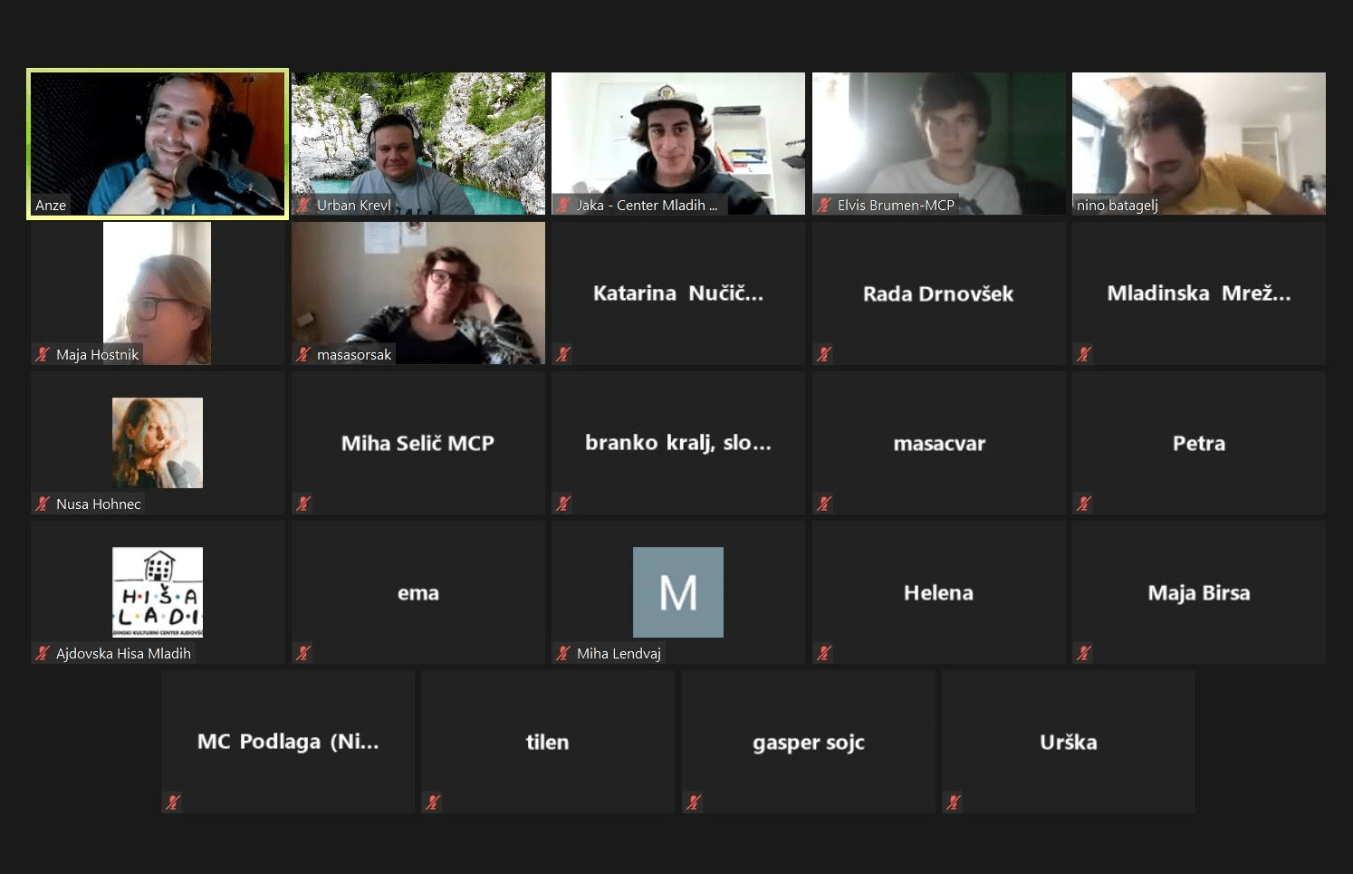Click muted mic icon on MC Podlaga tile

pyautogui.click(x=173, y=802)
